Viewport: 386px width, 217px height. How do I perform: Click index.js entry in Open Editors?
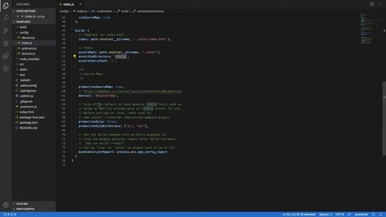[x=33, y=16]
